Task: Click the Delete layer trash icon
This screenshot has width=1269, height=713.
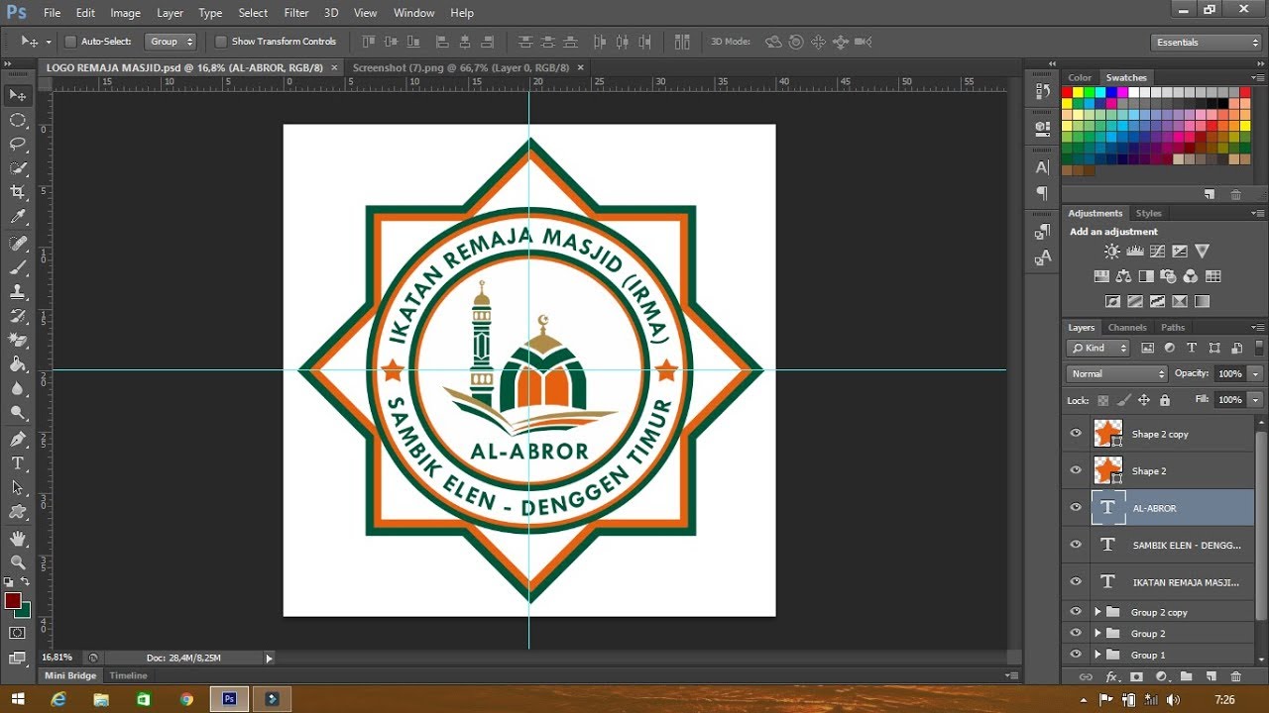Action: 1235,676
